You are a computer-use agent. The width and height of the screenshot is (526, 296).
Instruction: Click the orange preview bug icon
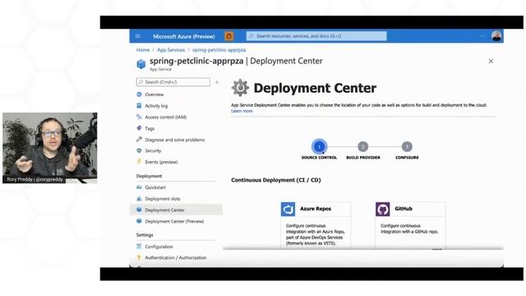pos(228,36)
